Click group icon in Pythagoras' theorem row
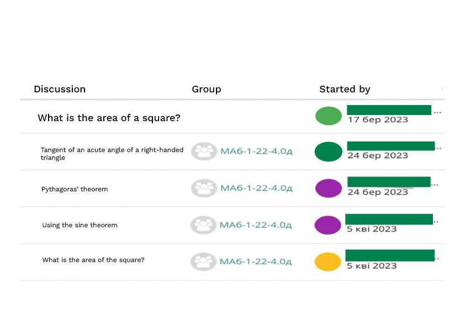 pyautogui.click(x=204, y=189)
